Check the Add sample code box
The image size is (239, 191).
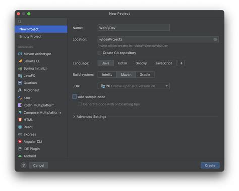click(x=74, y=97)
